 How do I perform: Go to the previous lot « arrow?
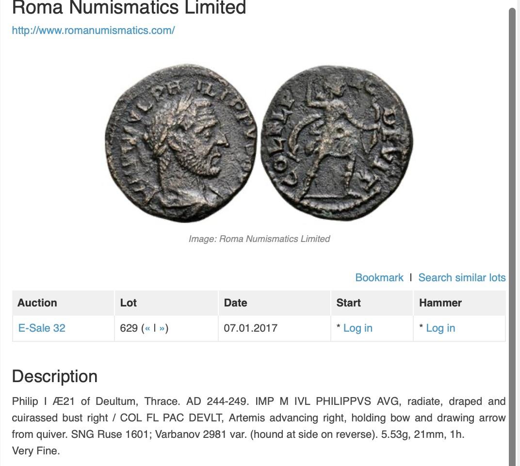click(147, 328)
